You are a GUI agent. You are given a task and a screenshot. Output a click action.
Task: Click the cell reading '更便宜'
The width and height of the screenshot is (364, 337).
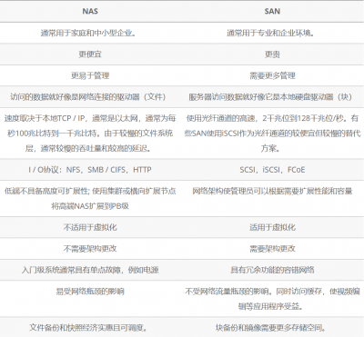[x=90, y=55]
